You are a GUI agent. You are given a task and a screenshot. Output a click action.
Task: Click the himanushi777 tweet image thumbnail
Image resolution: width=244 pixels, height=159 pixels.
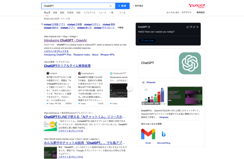118,90
